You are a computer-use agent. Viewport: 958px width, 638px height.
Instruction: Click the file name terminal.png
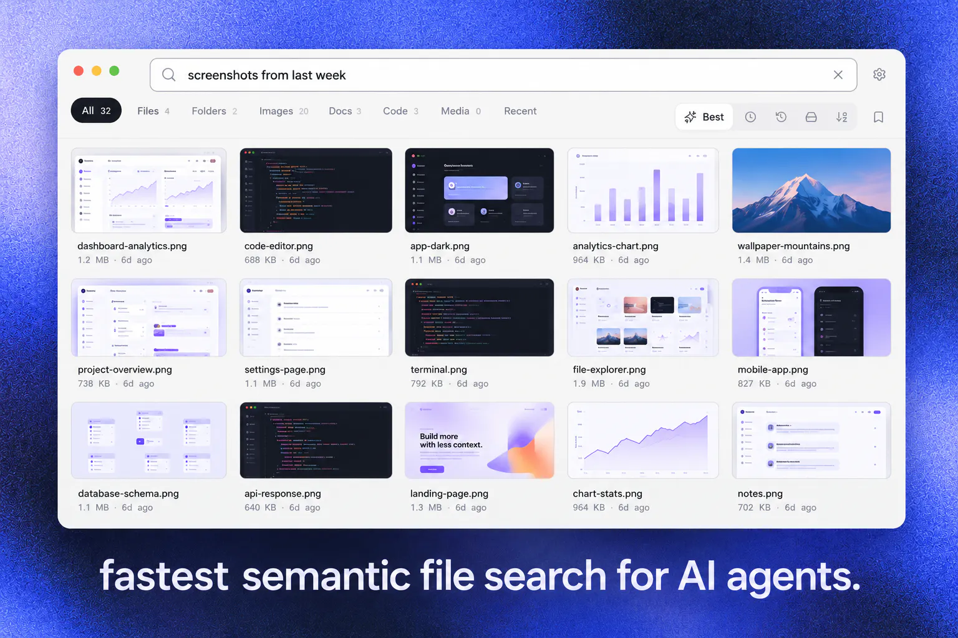(x=438, y=369)
